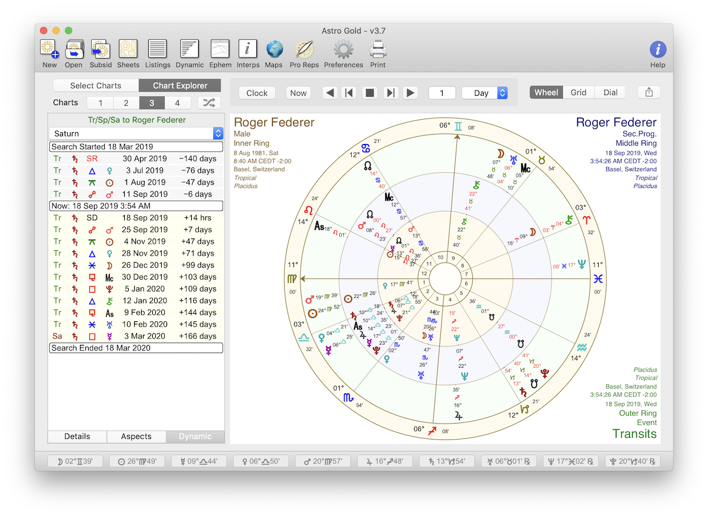Open the Help info icon
This screenshot has width=708, height=517.
point(657,49)
